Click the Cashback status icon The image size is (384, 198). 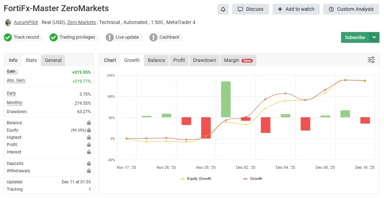153,37
